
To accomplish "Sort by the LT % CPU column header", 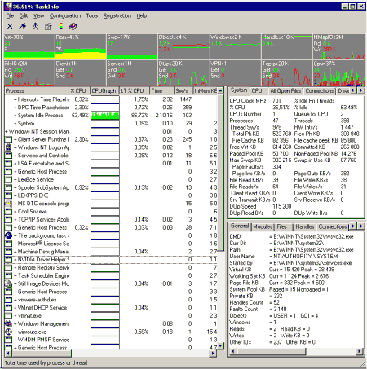I will click(135, 90).
